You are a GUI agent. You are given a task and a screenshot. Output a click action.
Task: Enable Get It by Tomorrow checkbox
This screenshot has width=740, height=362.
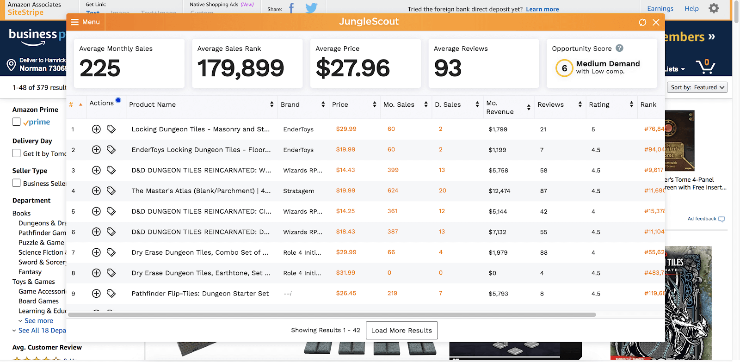[x=17, y=153]
